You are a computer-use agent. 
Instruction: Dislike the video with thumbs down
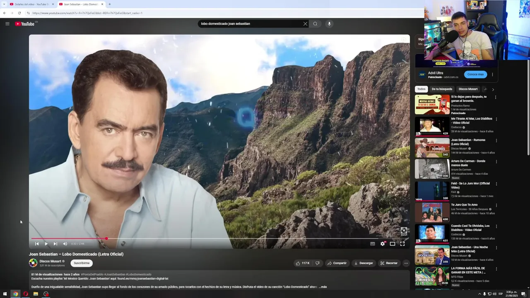click(318, 263)
